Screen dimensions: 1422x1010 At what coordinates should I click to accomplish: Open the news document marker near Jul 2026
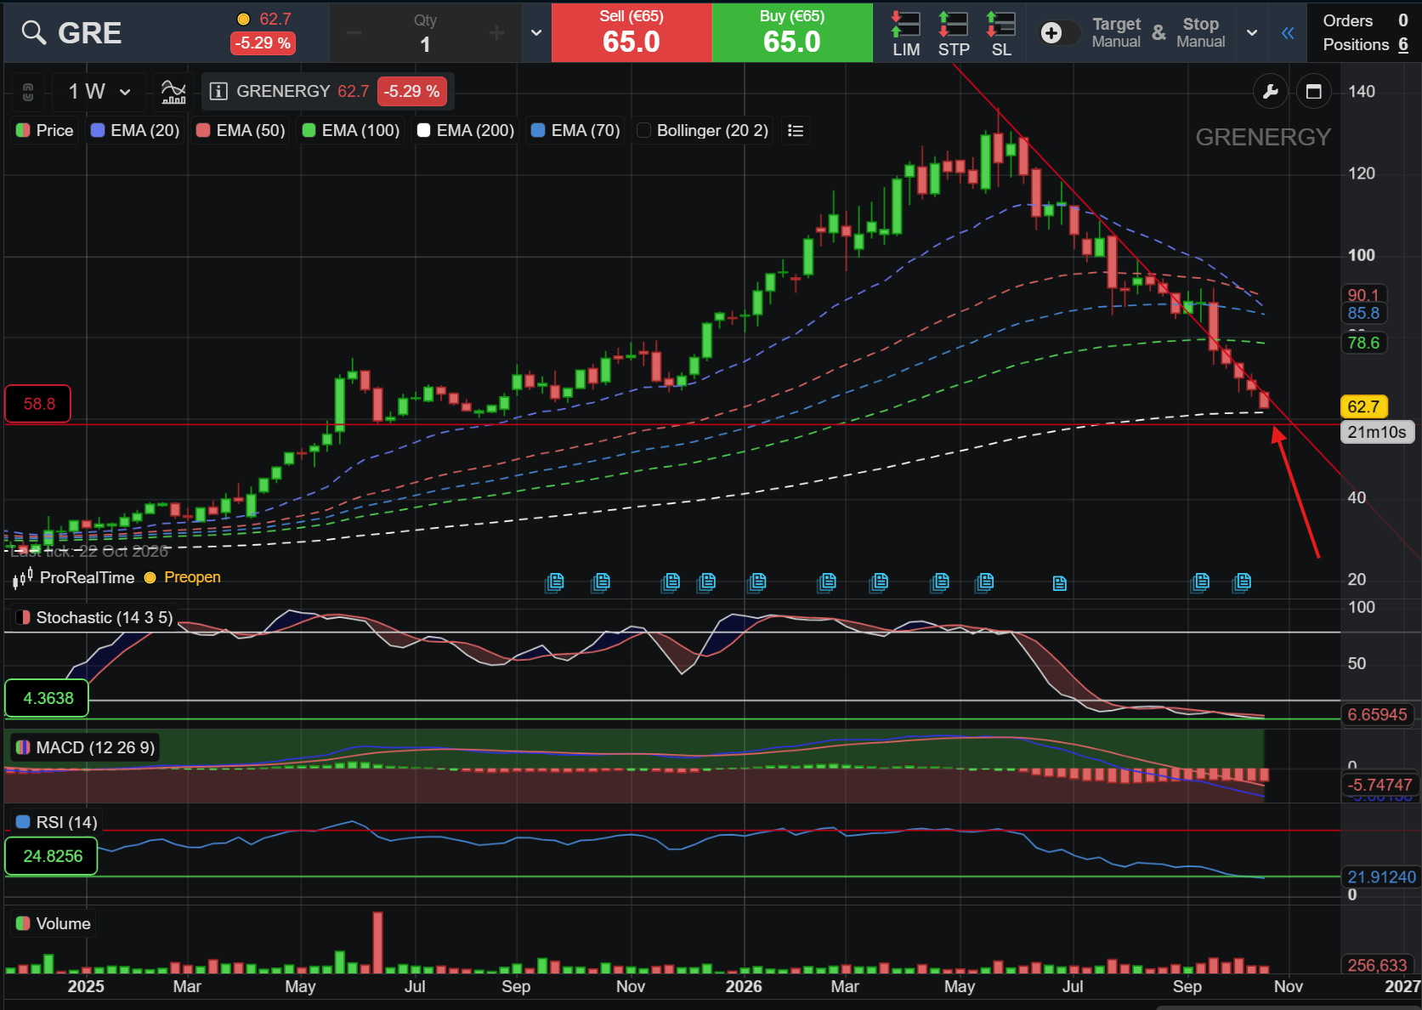click(x=1059, y=583)
